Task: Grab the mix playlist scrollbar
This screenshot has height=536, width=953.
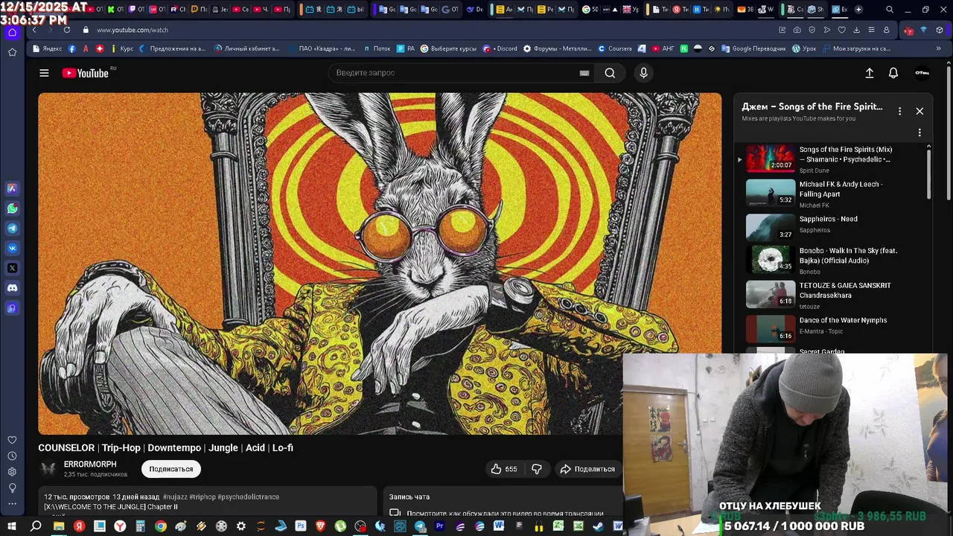Action: click(x=928, y=173)
